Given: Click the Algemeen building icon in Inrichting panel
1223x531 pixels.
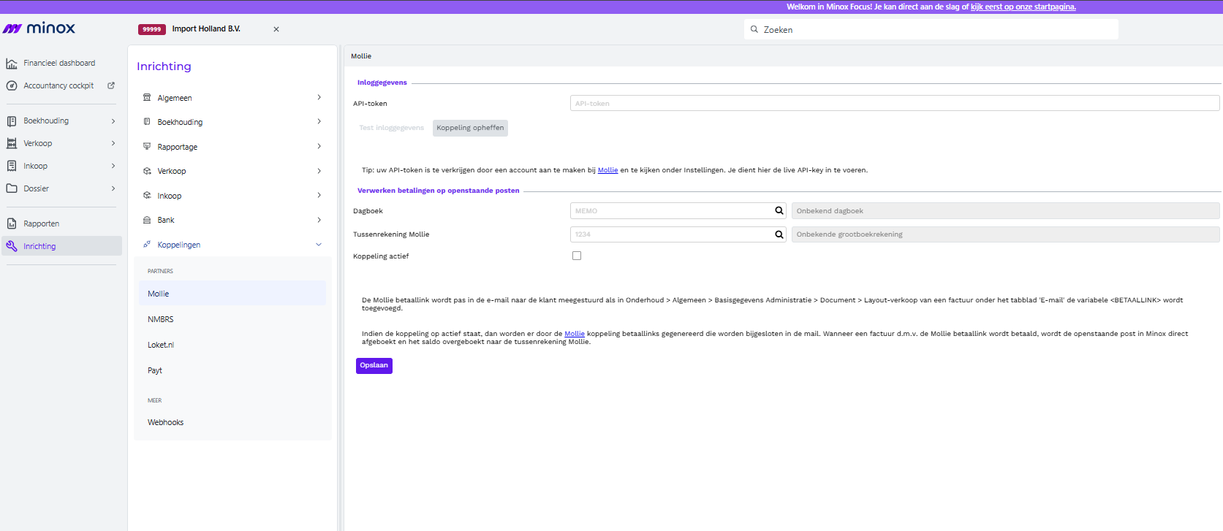Looking at the screenshot, I should coord(147,97).
